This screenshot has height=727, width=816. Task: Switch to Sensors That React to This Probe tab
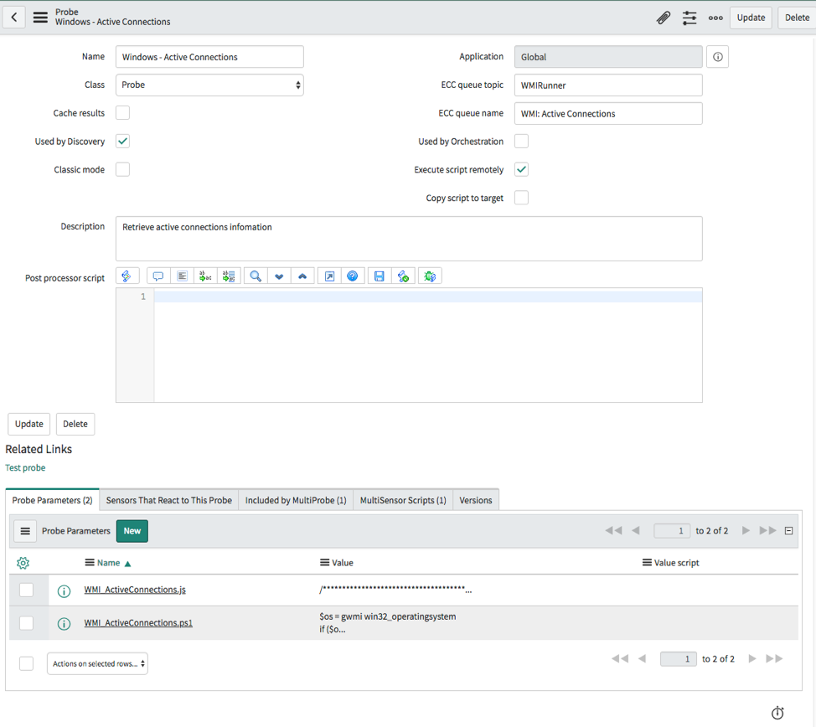[169, 500]
